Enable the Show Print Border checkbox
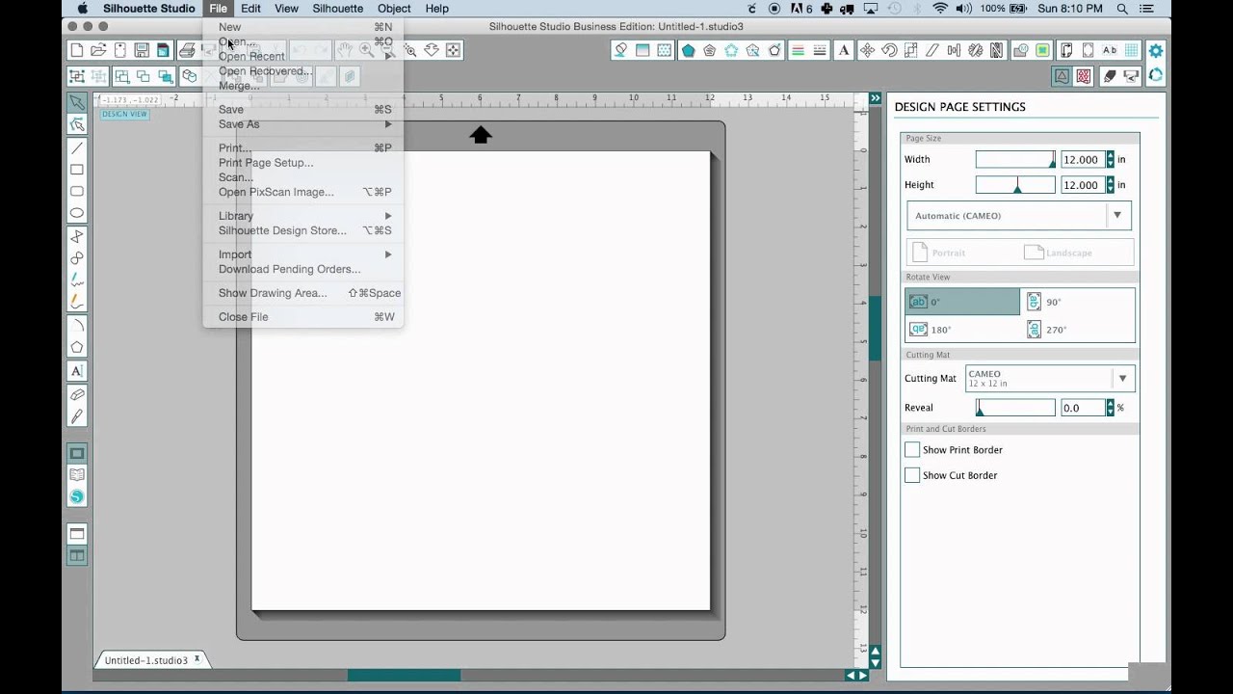 (912, 450)
